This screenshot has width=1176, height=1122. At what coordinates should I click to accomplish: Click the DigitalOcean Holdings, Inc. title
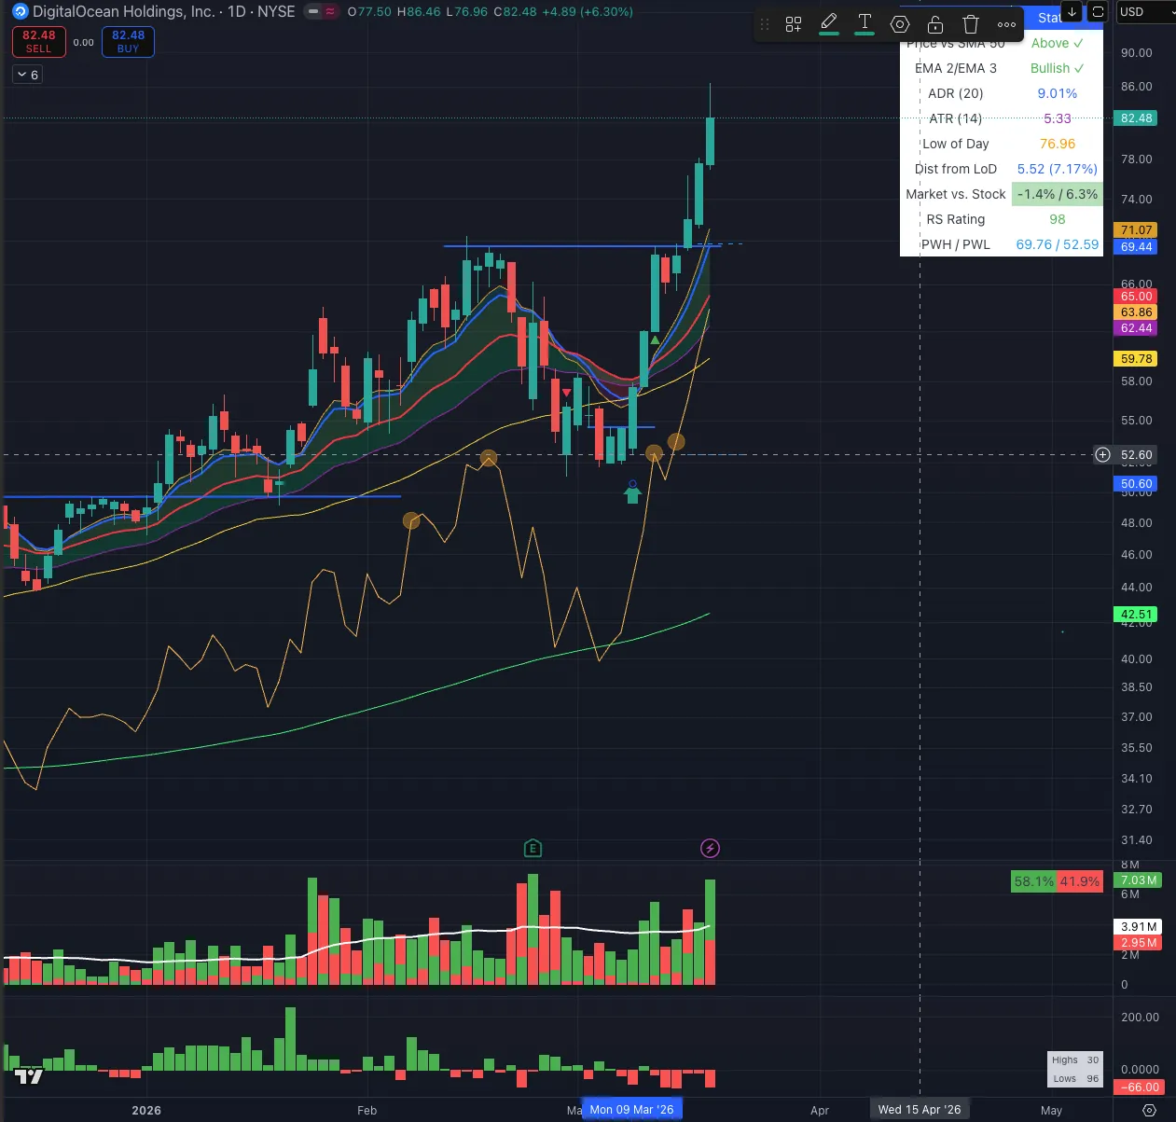(x=123, y=12)
